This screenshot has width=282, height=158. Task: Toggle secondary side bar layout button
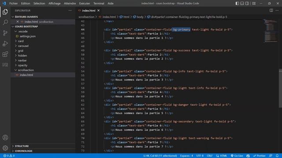coord(247,4)
